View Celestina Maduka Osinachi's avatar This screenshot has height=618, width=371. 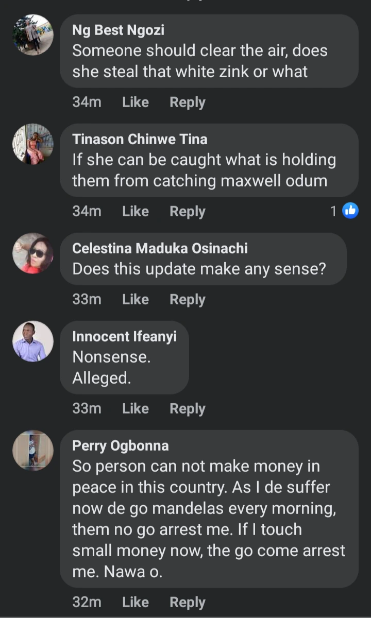tap(33, 253)
